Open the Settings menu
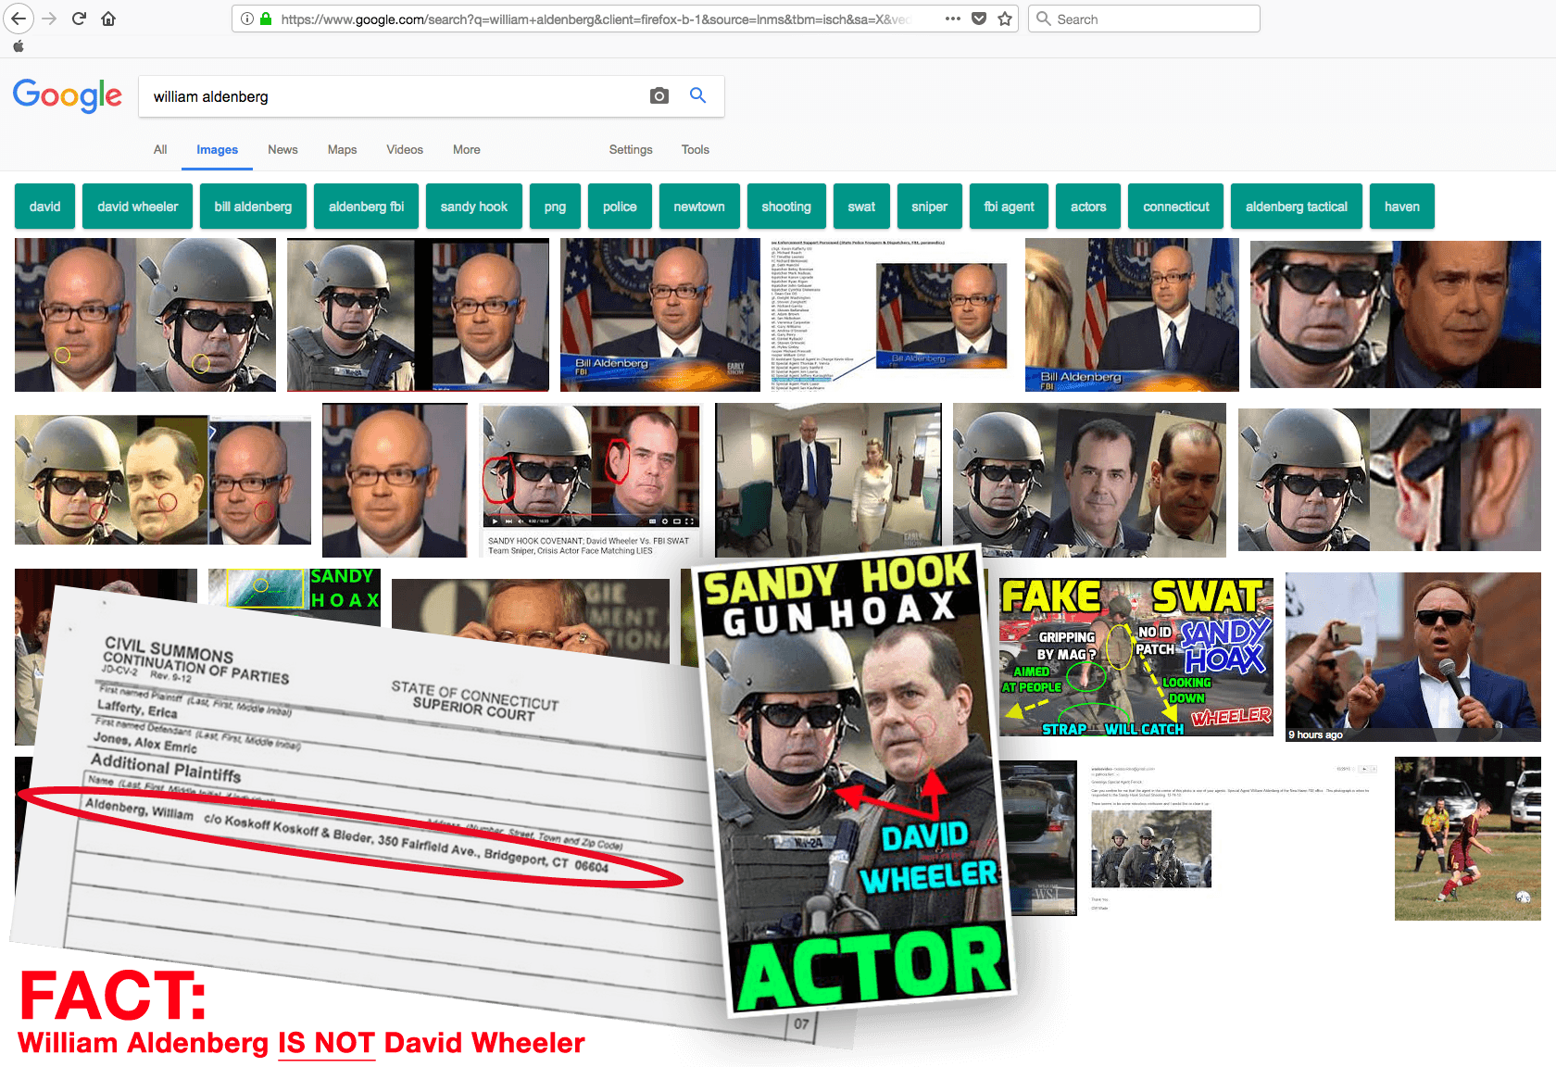Screen dimensions: 1556x1067 point(631,149)
